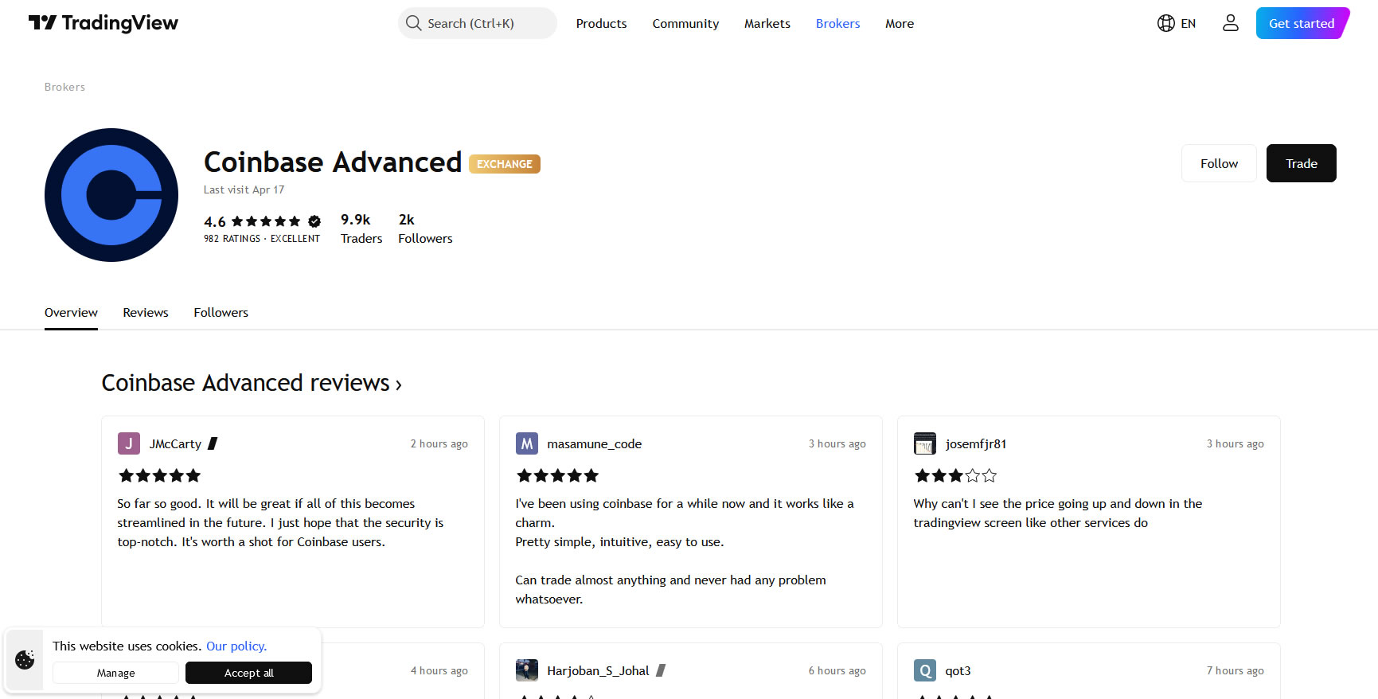Viewport: 1378px width, 699px height.
Task: Open the language globe selector
Action: point(1176,23)
